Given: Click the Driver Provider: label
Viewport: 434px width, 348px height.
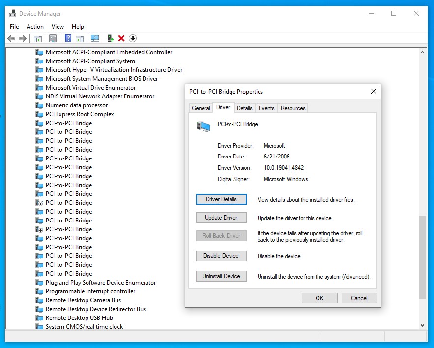Looking at the screenshot, I should click(235, 146).
